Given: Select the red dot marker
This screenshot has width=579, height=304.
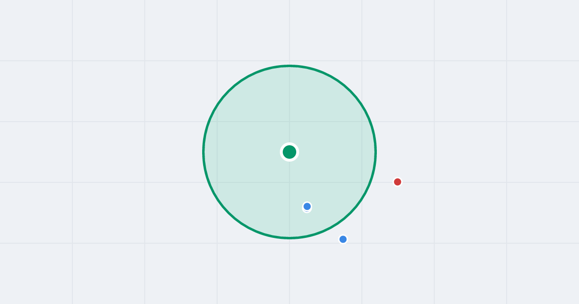Looking at the screenshot, I should point(398,182).
